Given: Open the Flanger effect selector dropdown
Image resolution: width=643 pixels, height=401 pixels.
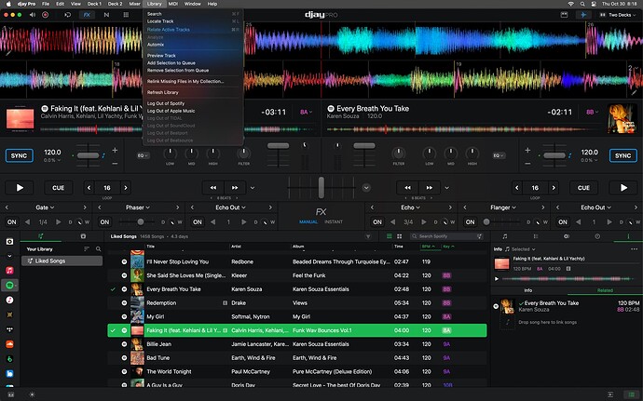Looking at the screenshot, I should [501, 207].
